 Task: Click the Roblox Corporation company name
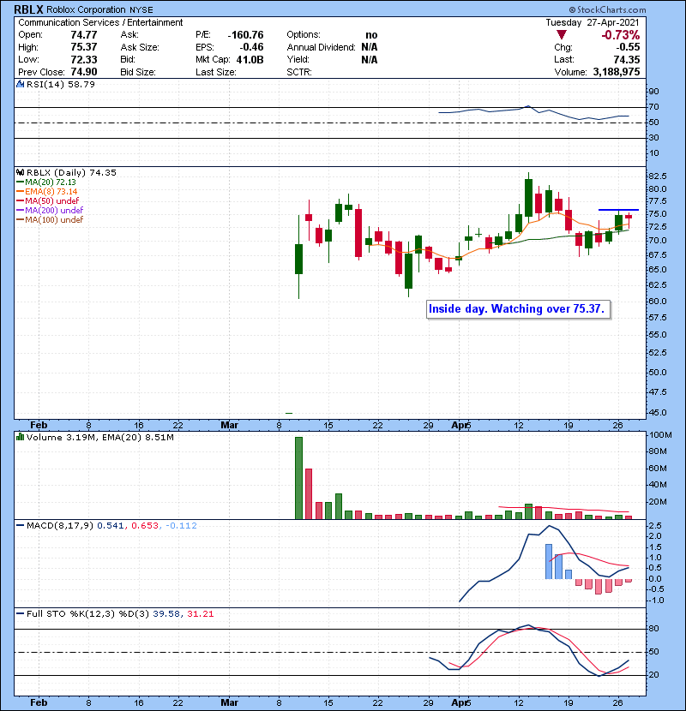[86, 9]
